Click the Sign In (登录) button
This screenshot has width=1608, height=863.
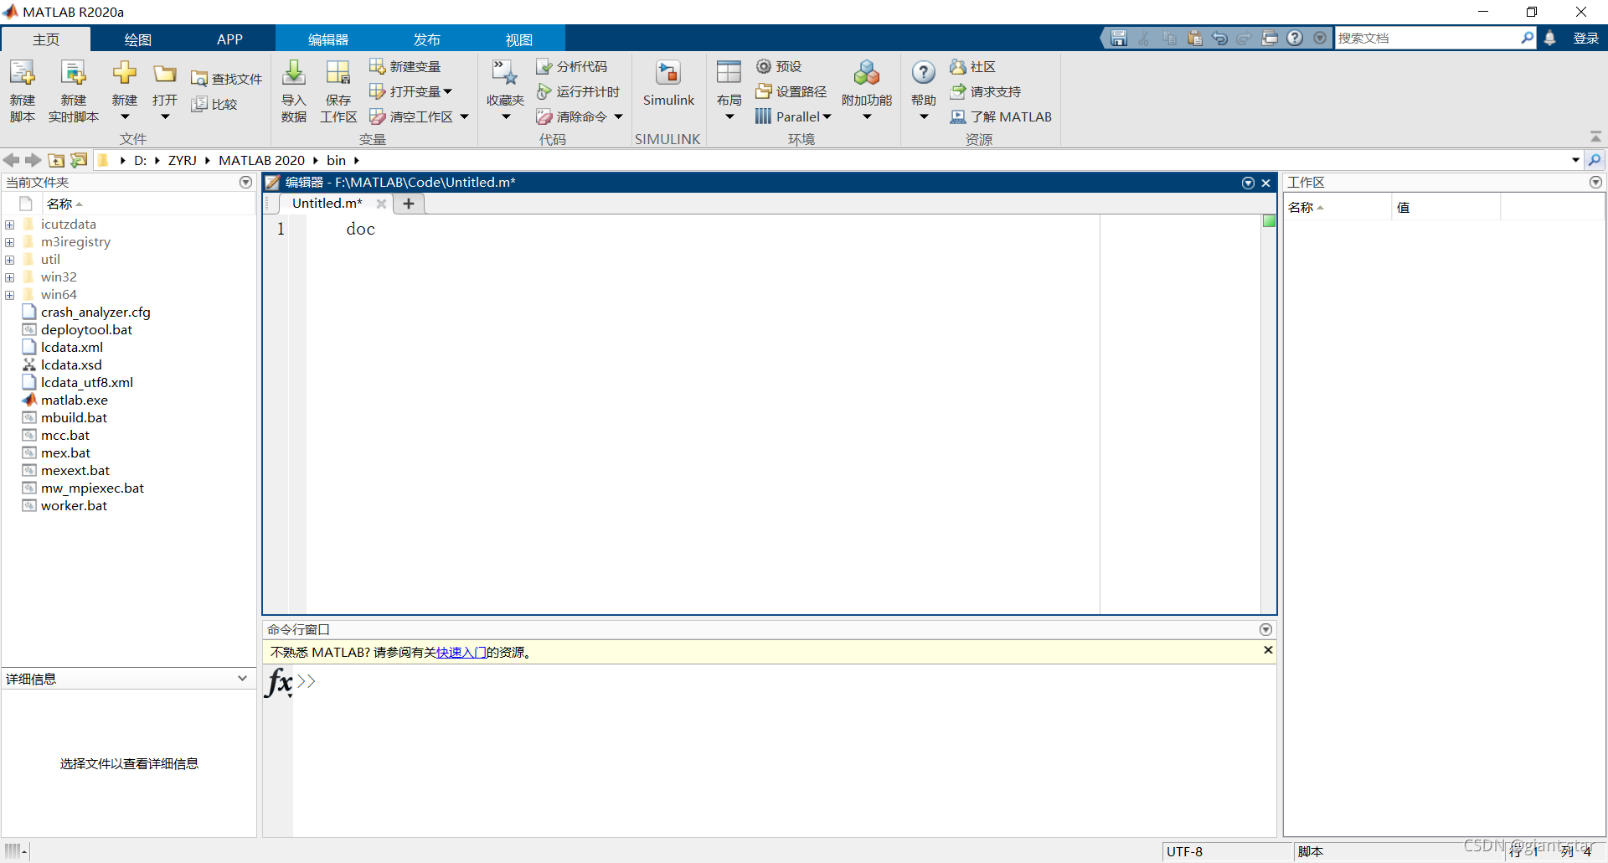pos(1585,38)
